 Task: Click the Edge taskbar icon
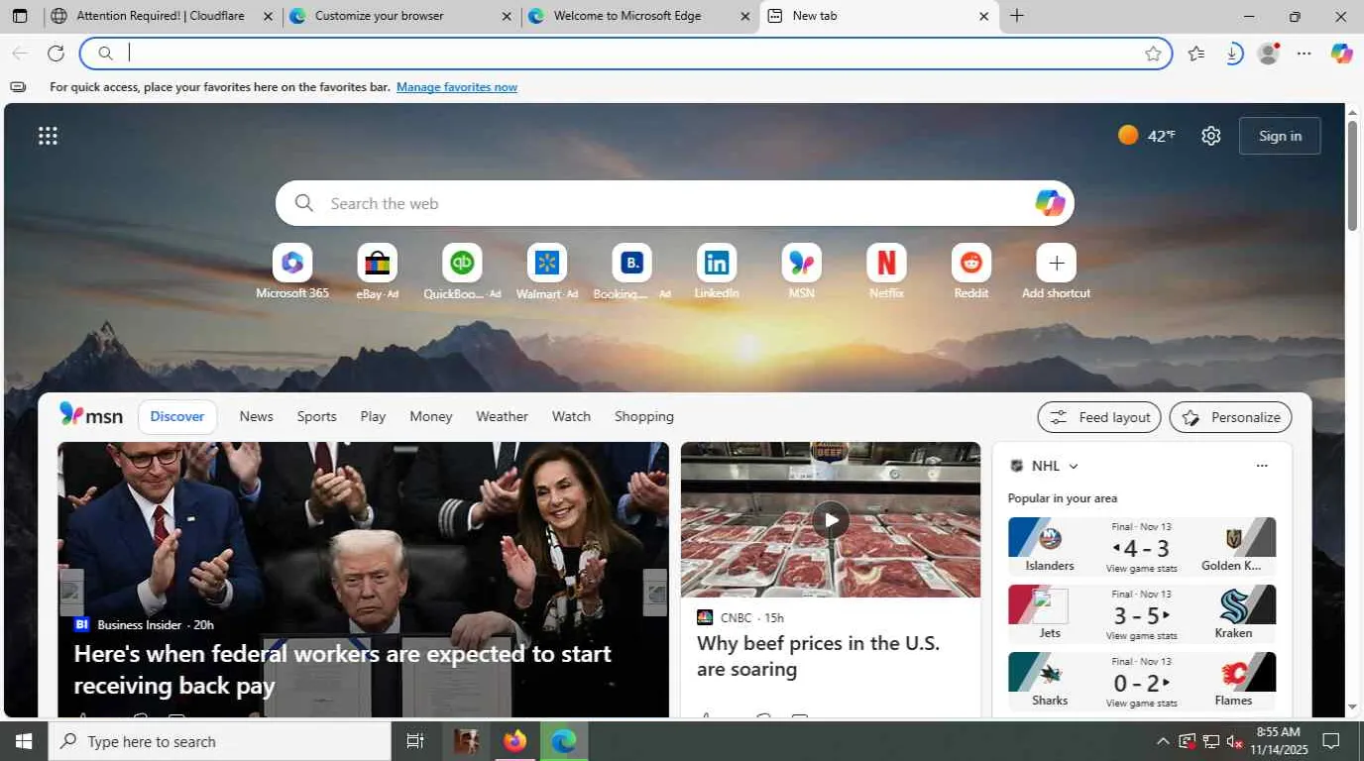564,741
